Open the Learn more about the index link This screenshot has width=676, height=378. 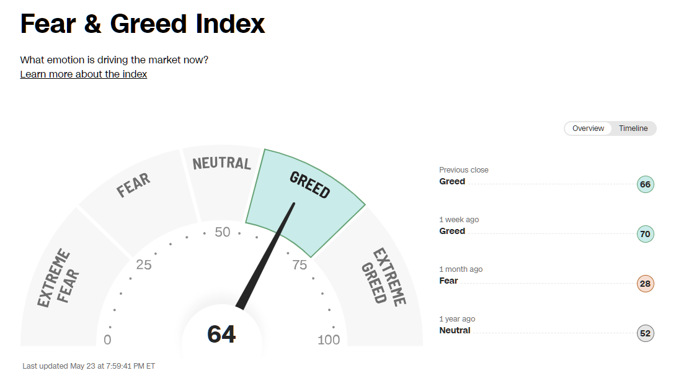click(x=83, y=74)
